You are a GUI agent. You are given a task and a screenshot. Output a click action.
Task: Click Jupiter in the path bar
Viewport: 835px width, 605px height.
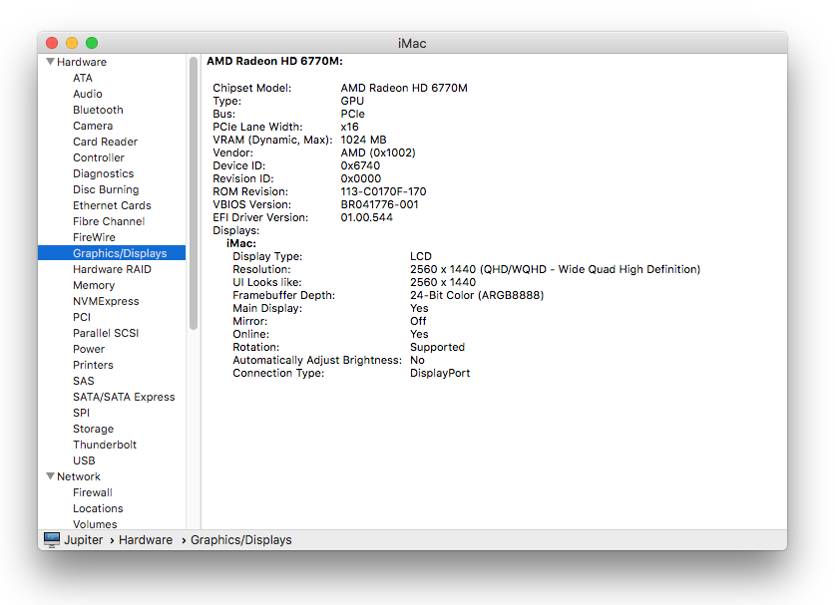click(x=83, y=539)
